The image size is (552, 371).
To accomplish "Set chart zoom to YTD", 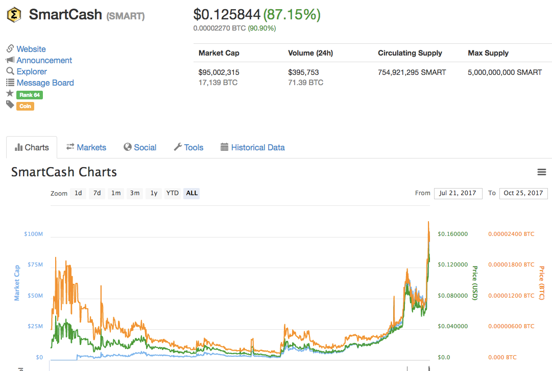I will point(173,193).
